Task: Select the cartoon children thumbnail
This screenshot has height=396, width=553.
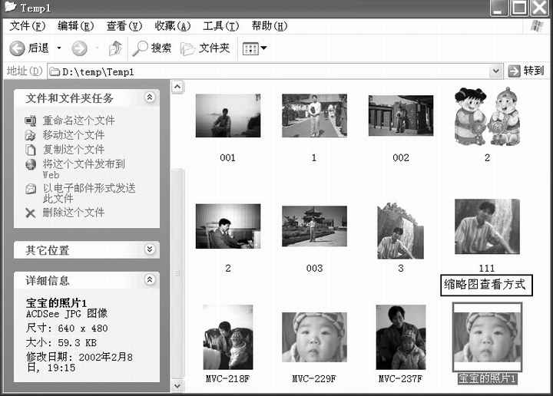Action: [x=487, y=116]
